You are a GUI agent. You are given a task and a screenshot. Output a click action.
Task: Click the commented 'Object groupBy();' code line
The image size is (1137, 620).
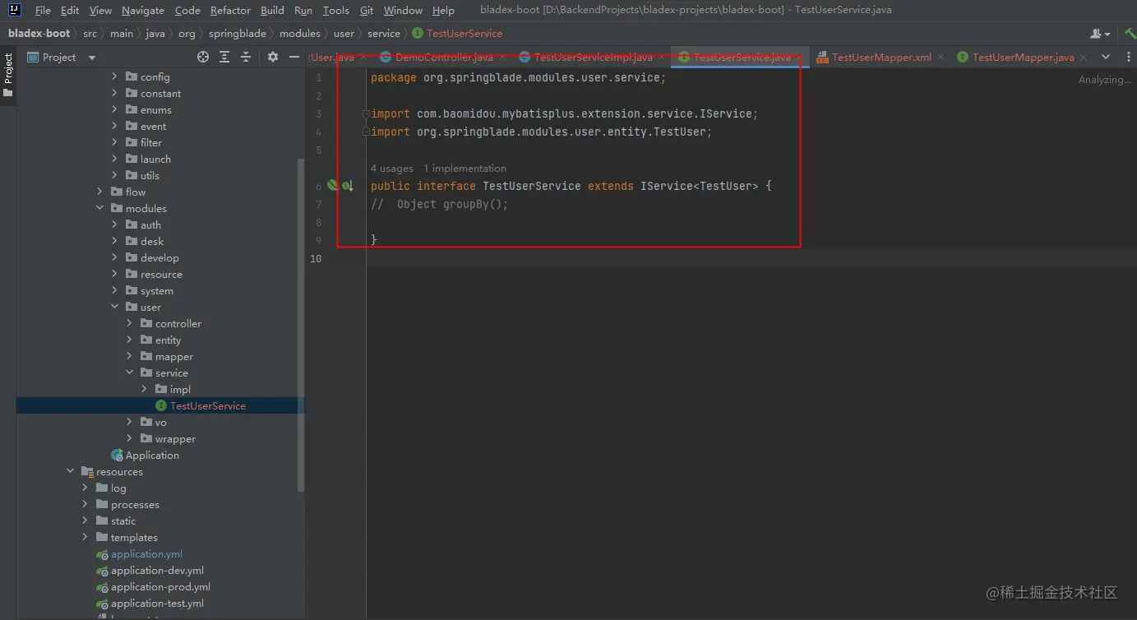tap(440, 204)
